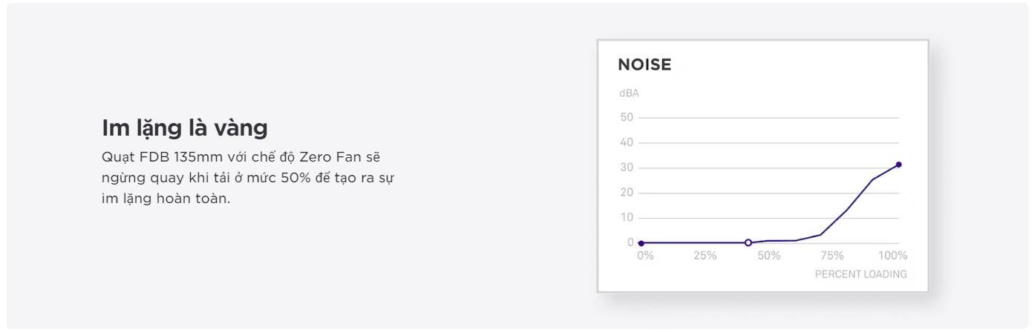The height and width of the screenshot is (332, 1032).
Task: Click the filled data point at 100% load
Action: pos(898,165)
